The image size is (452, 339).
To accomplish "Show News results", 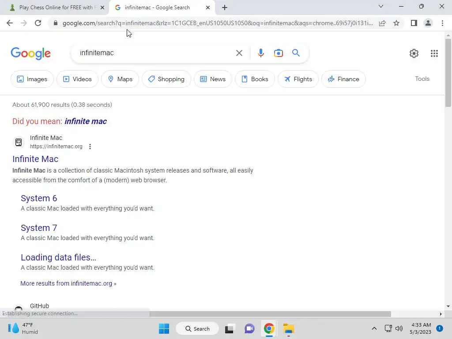I will pos(213,79).
